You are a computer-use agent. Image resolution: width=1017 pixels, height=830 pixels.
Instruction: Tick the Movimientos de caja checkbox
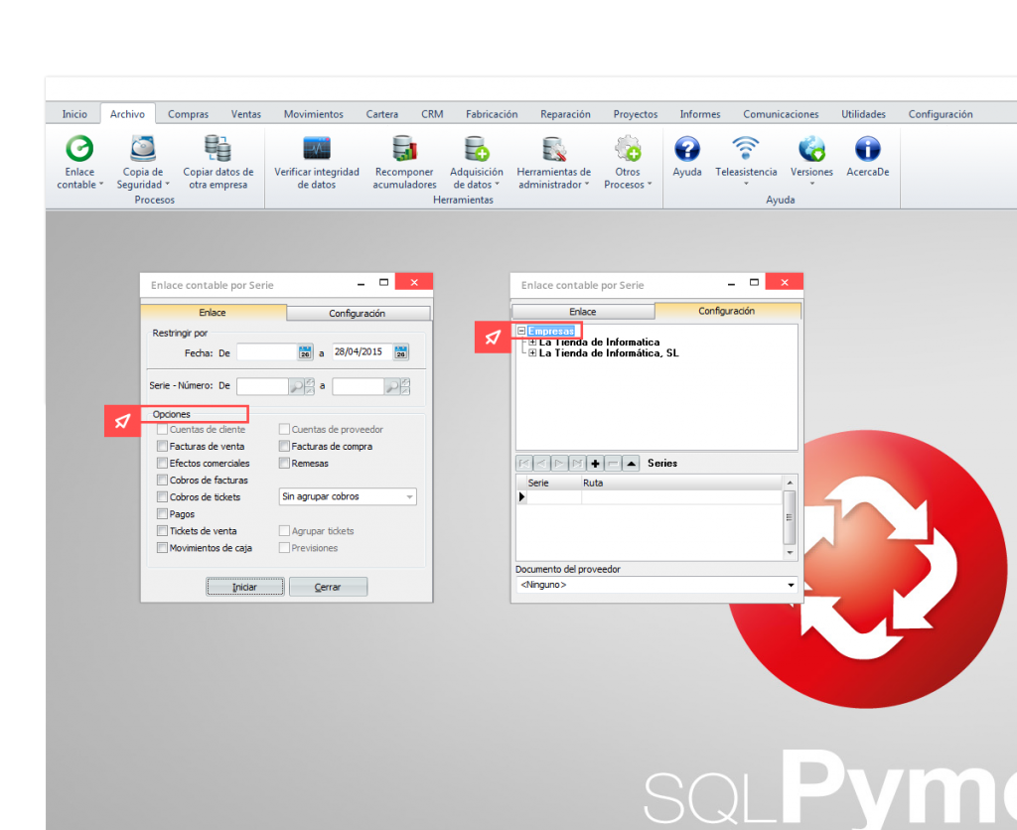[x=163, y=548]
